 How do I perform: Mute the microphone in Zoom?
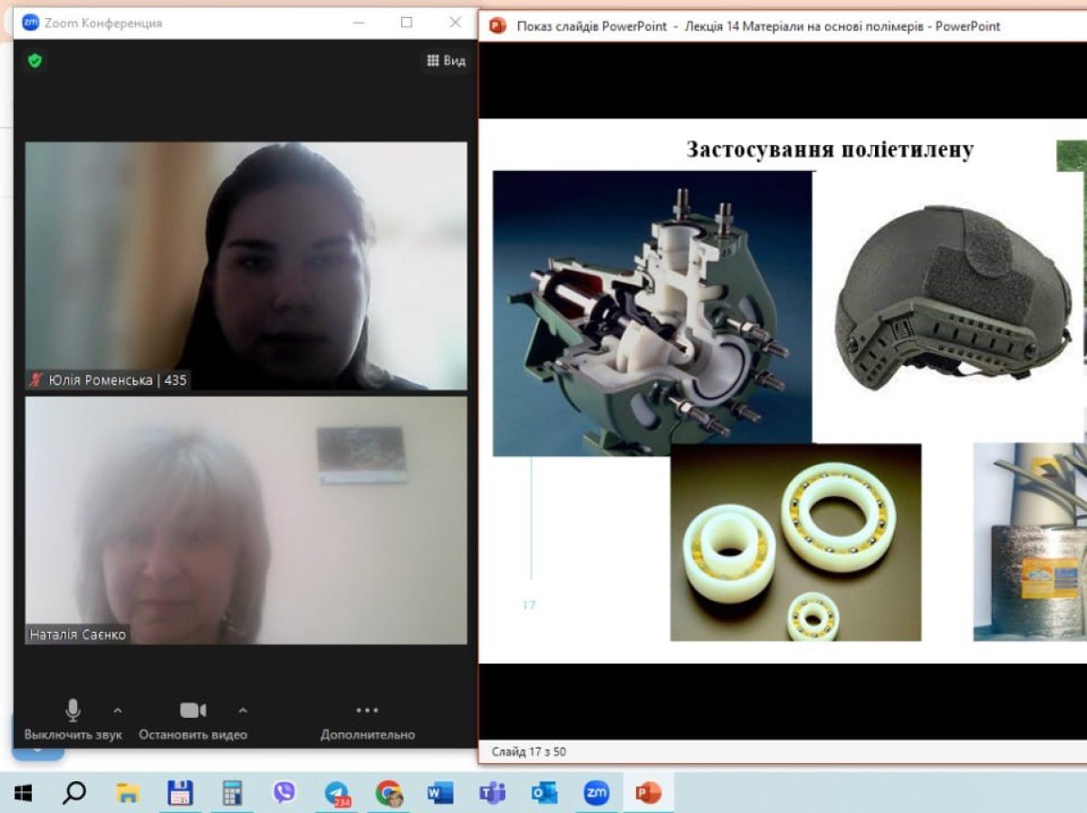[x=72, y=712]
